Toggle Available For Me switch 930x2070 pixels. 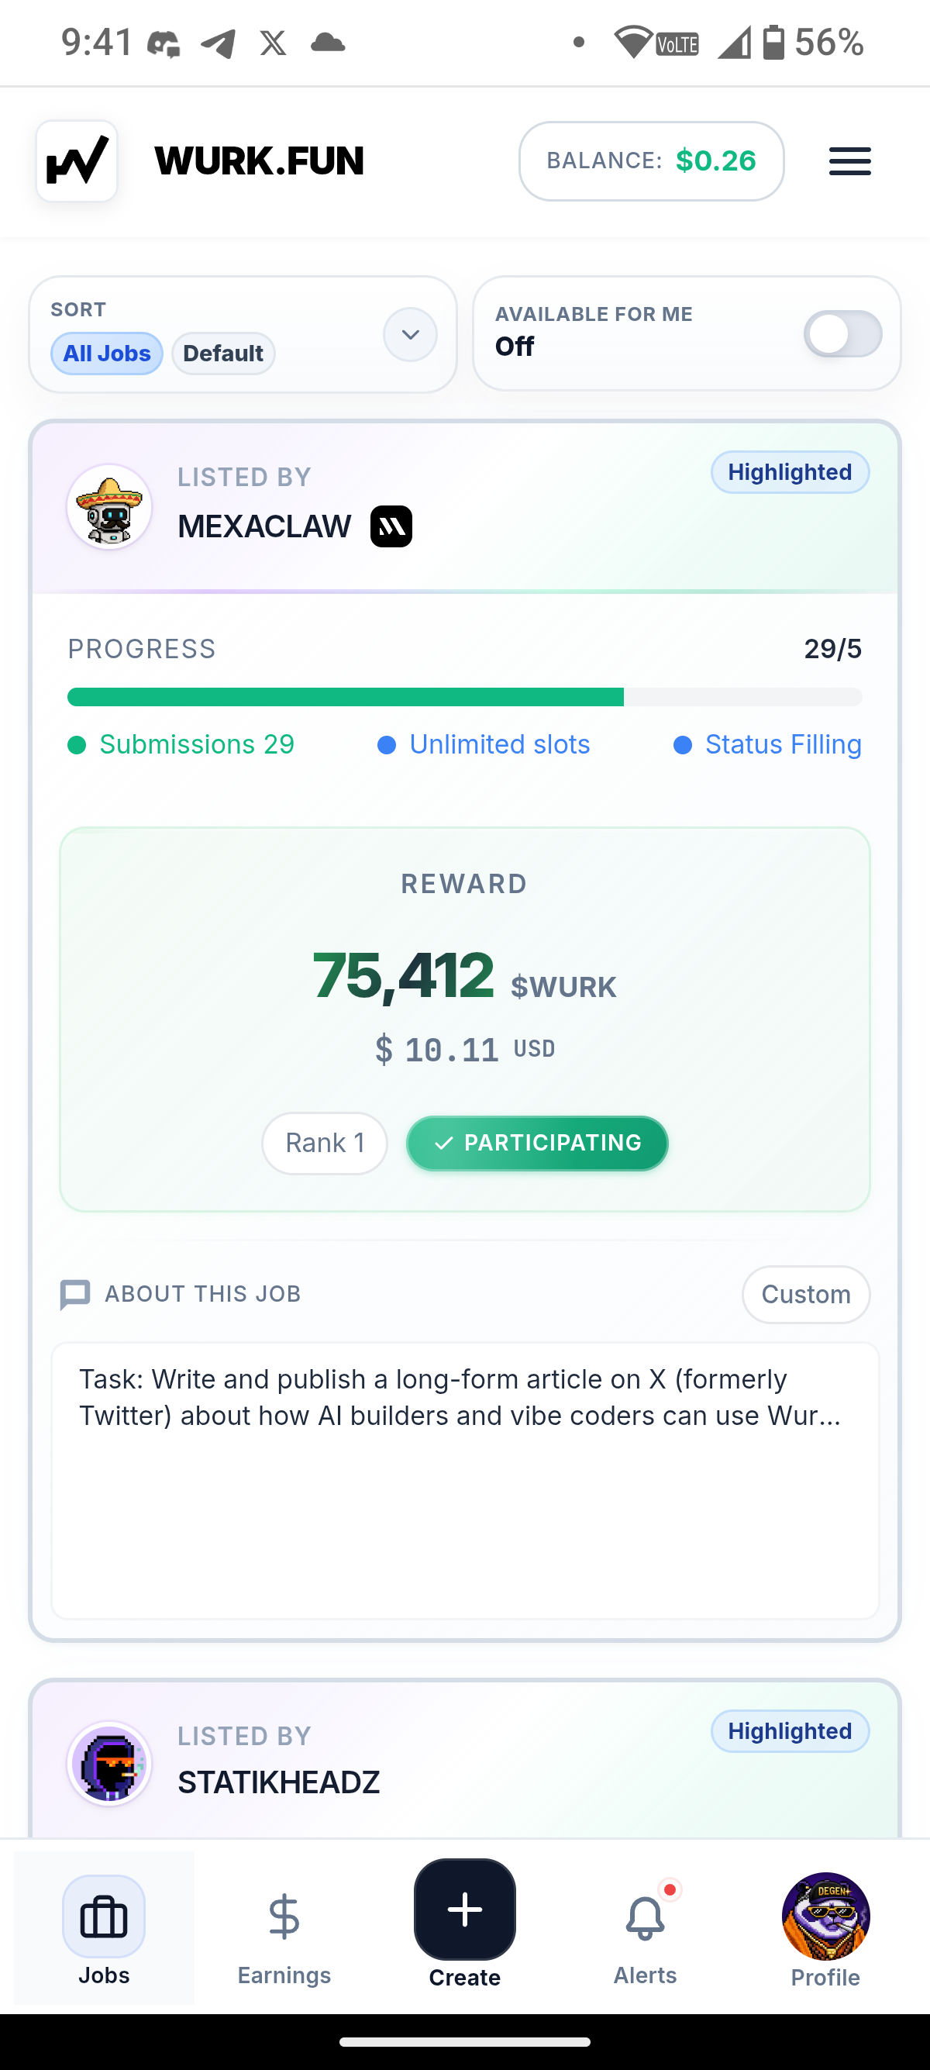click(x=842, y=334)
